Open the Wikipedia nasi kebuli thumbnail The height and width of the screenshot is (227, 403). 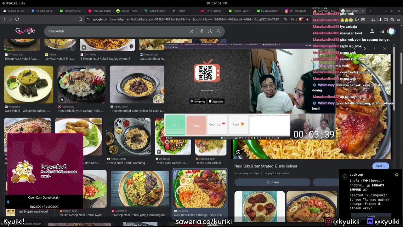tap(29, 84)
